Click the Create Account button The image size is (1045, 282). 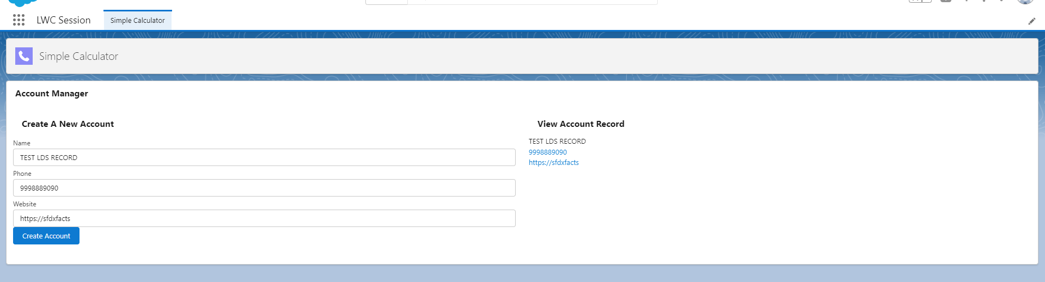coord(46,236)
